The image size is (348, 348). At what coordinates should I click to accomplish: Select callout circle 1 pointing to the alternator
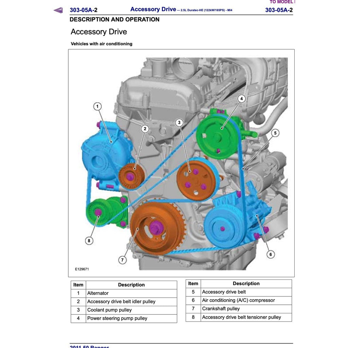point(98,106)
